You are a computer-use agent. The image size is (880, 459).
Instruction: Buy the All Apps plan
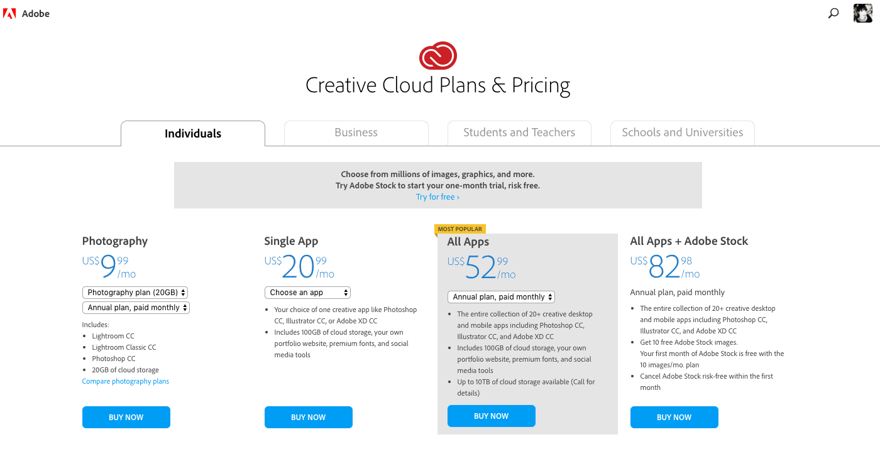[x=492, y=416]
